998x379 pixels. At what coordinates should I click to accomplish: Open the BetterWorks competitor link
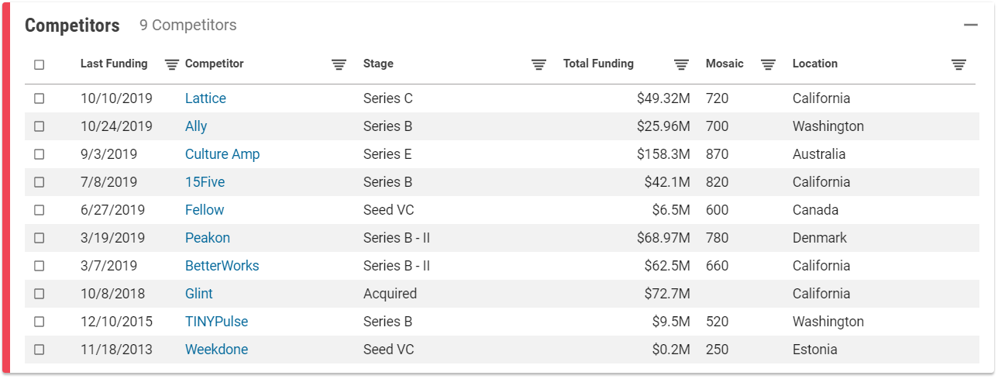pos(222,266)
